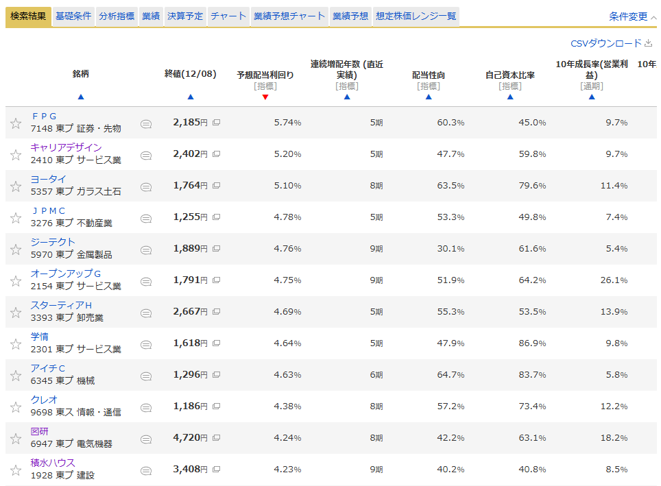The height and width of the screenshot is (486, 661).
Task: Sort by 終値 column arrow
Action: point(191,97)
